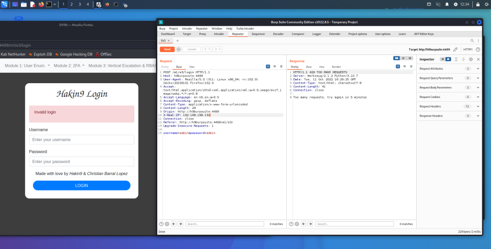Open next history dropdown arrow

click(220, 49)
